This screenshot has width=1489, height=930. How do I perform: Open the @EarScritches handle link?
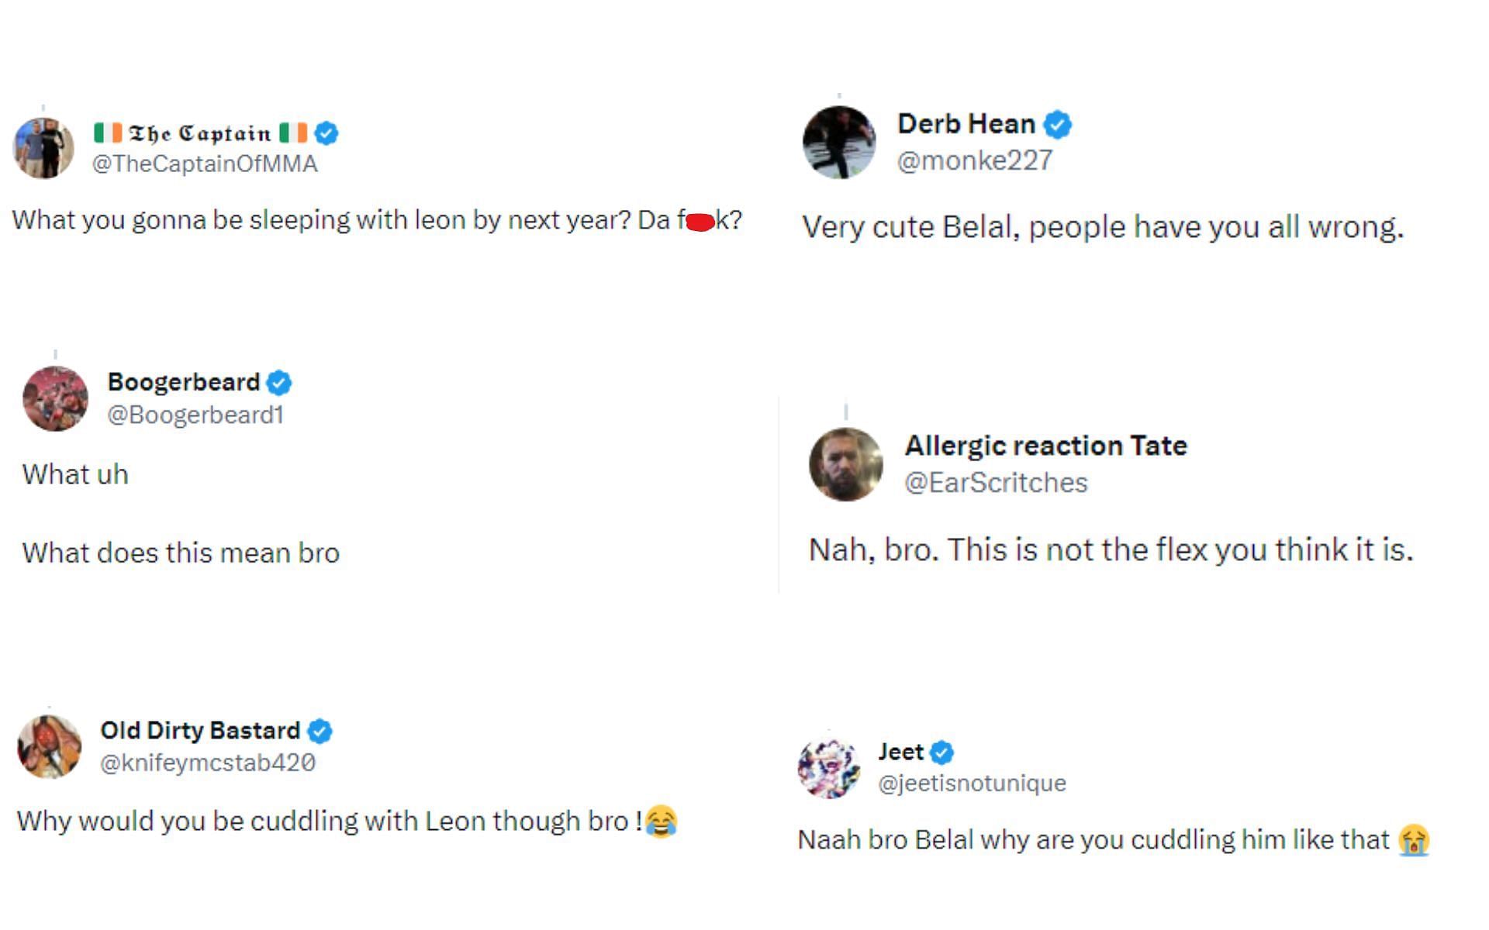point(996,483)
